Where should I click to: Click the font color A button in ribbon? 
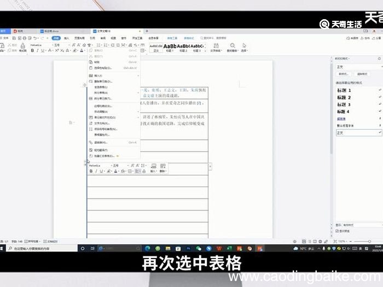tap(82, 50)
